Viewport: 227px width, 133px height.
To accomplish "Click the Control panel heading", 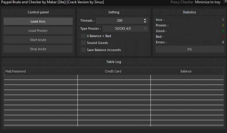I will click(x=38, y=12).
